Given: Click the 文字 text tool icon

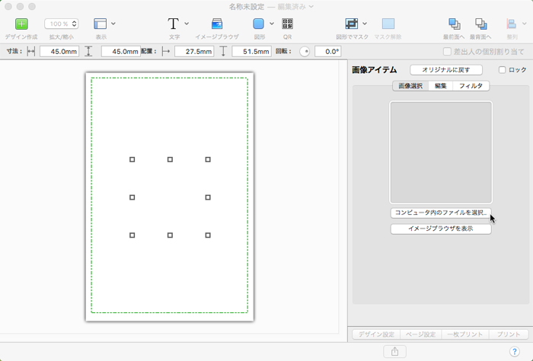Looking at the screenshot, I should click(x=174, y=24).
